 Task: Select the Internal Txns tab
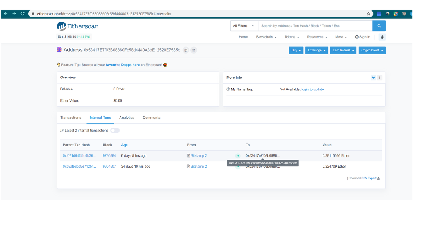[100, 118]
